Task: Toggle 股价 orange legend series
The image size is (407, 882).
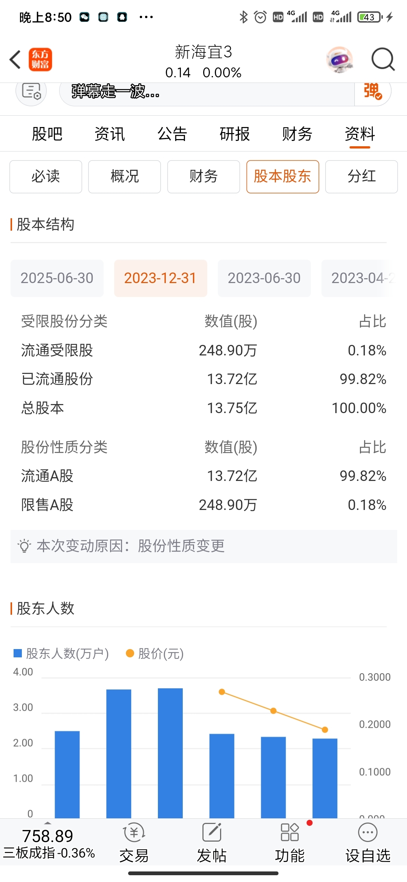Action: click(155, 654)
